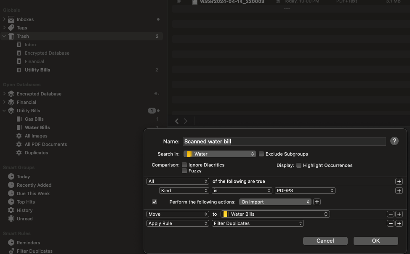Screen dimensions: 410x254
Task: Open the 'is' operator dropdown
Action: (x=242, y=190)
